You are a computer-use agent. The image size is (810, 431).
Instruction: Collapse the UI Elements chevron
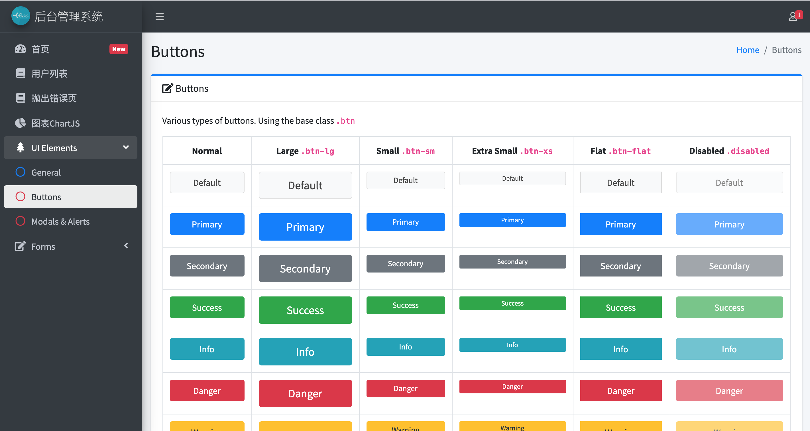click(126, 147)
